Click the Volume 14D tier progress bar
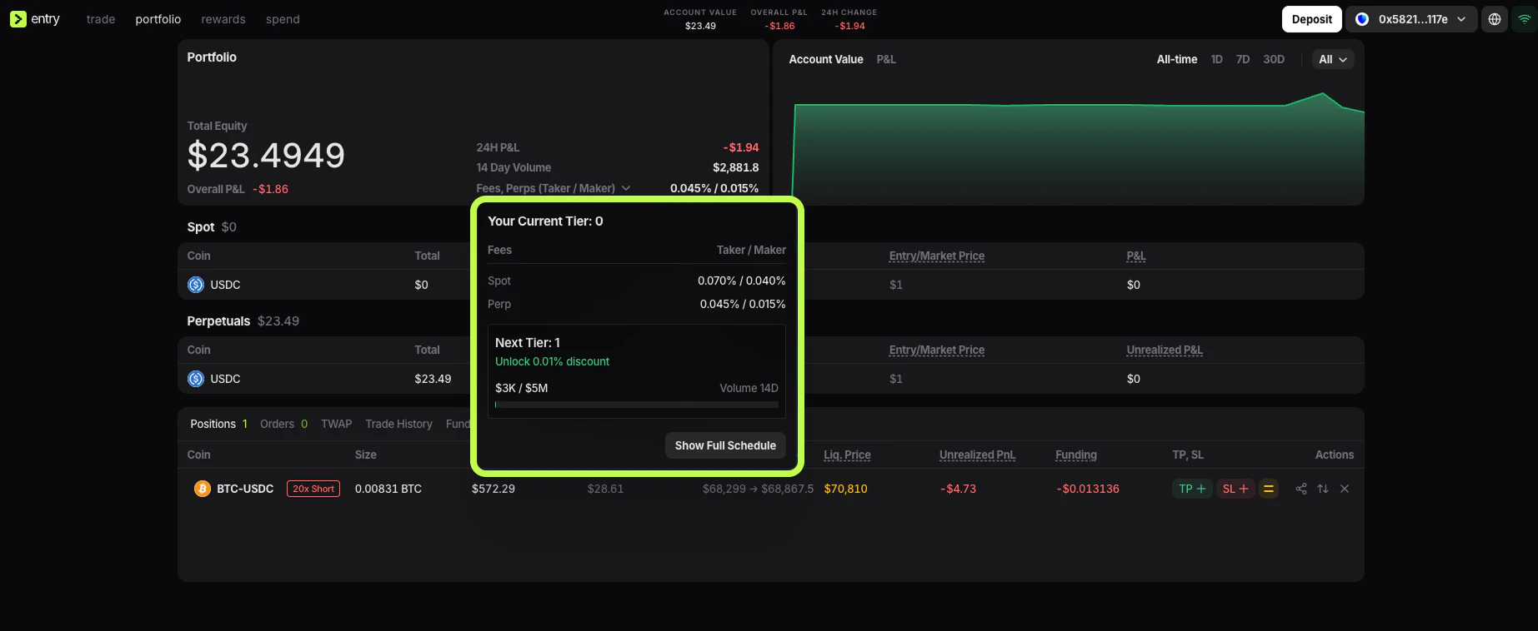 (x=637, y=405)
